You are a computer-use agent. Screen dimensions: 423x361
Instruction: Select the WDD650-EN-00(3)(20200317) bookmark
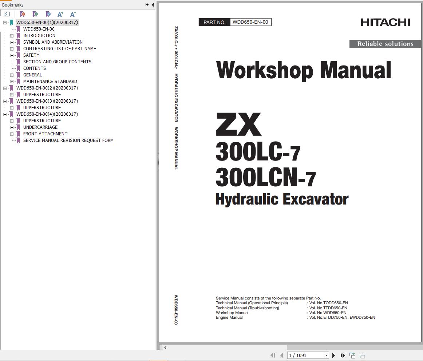tap(47, 101)
